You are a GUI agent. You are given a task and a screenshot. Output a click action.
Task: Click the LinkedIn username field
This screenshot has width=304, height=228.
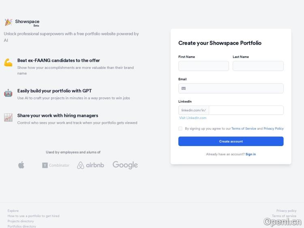(x=246, y=110)
